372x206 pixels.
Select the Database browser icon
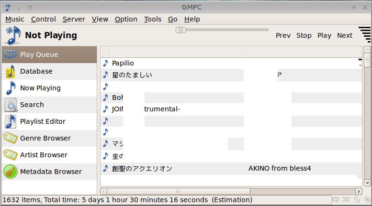point(11,72)
